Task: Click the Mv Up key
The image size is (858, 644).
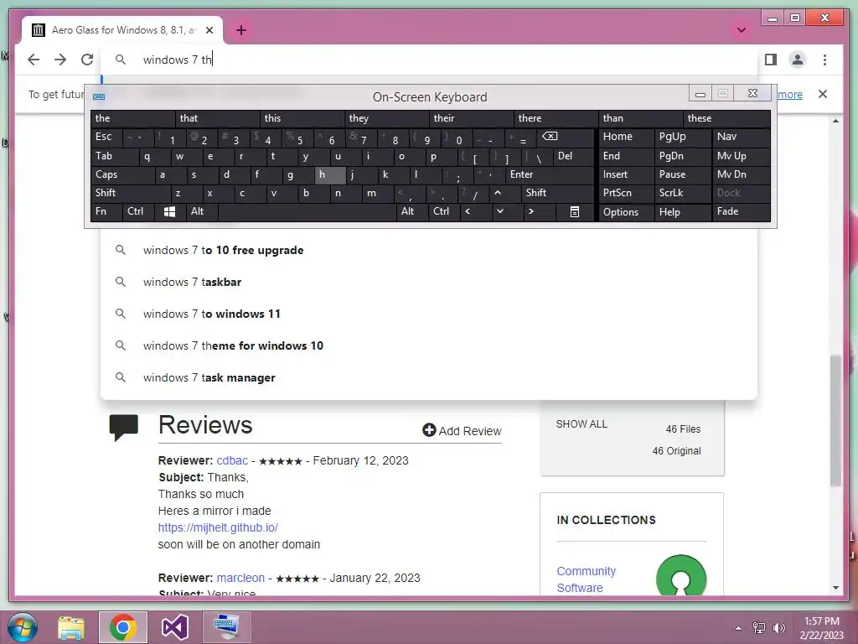Action: click(742, 157)
